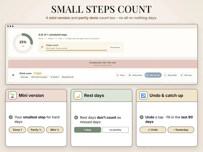Mark Drink water as Done
Screen dimensions: 203x152
click(121, 75)
